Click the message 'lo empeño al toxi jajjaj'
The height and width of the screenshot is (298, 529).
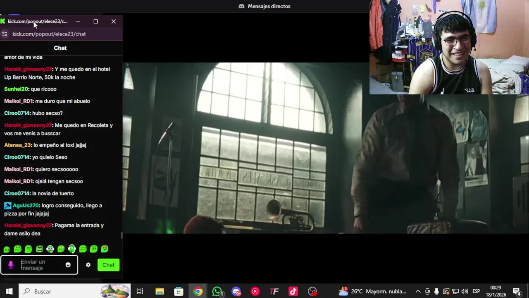[60, 145]
